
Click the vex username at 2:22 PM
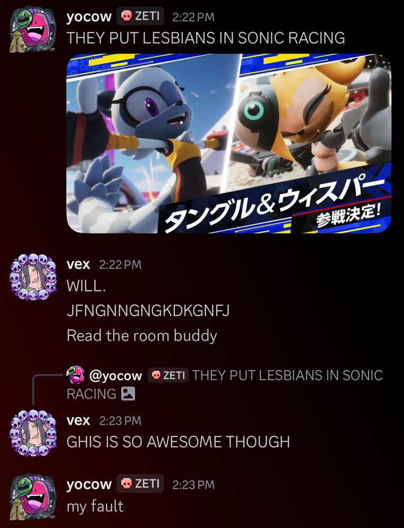click(78, 265)
